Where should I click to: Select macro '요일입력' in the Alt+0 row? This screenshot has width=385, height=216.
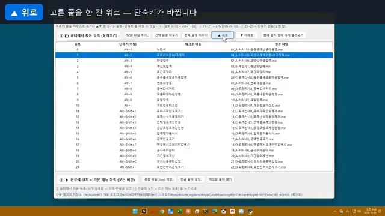click(x=163, y=100)
